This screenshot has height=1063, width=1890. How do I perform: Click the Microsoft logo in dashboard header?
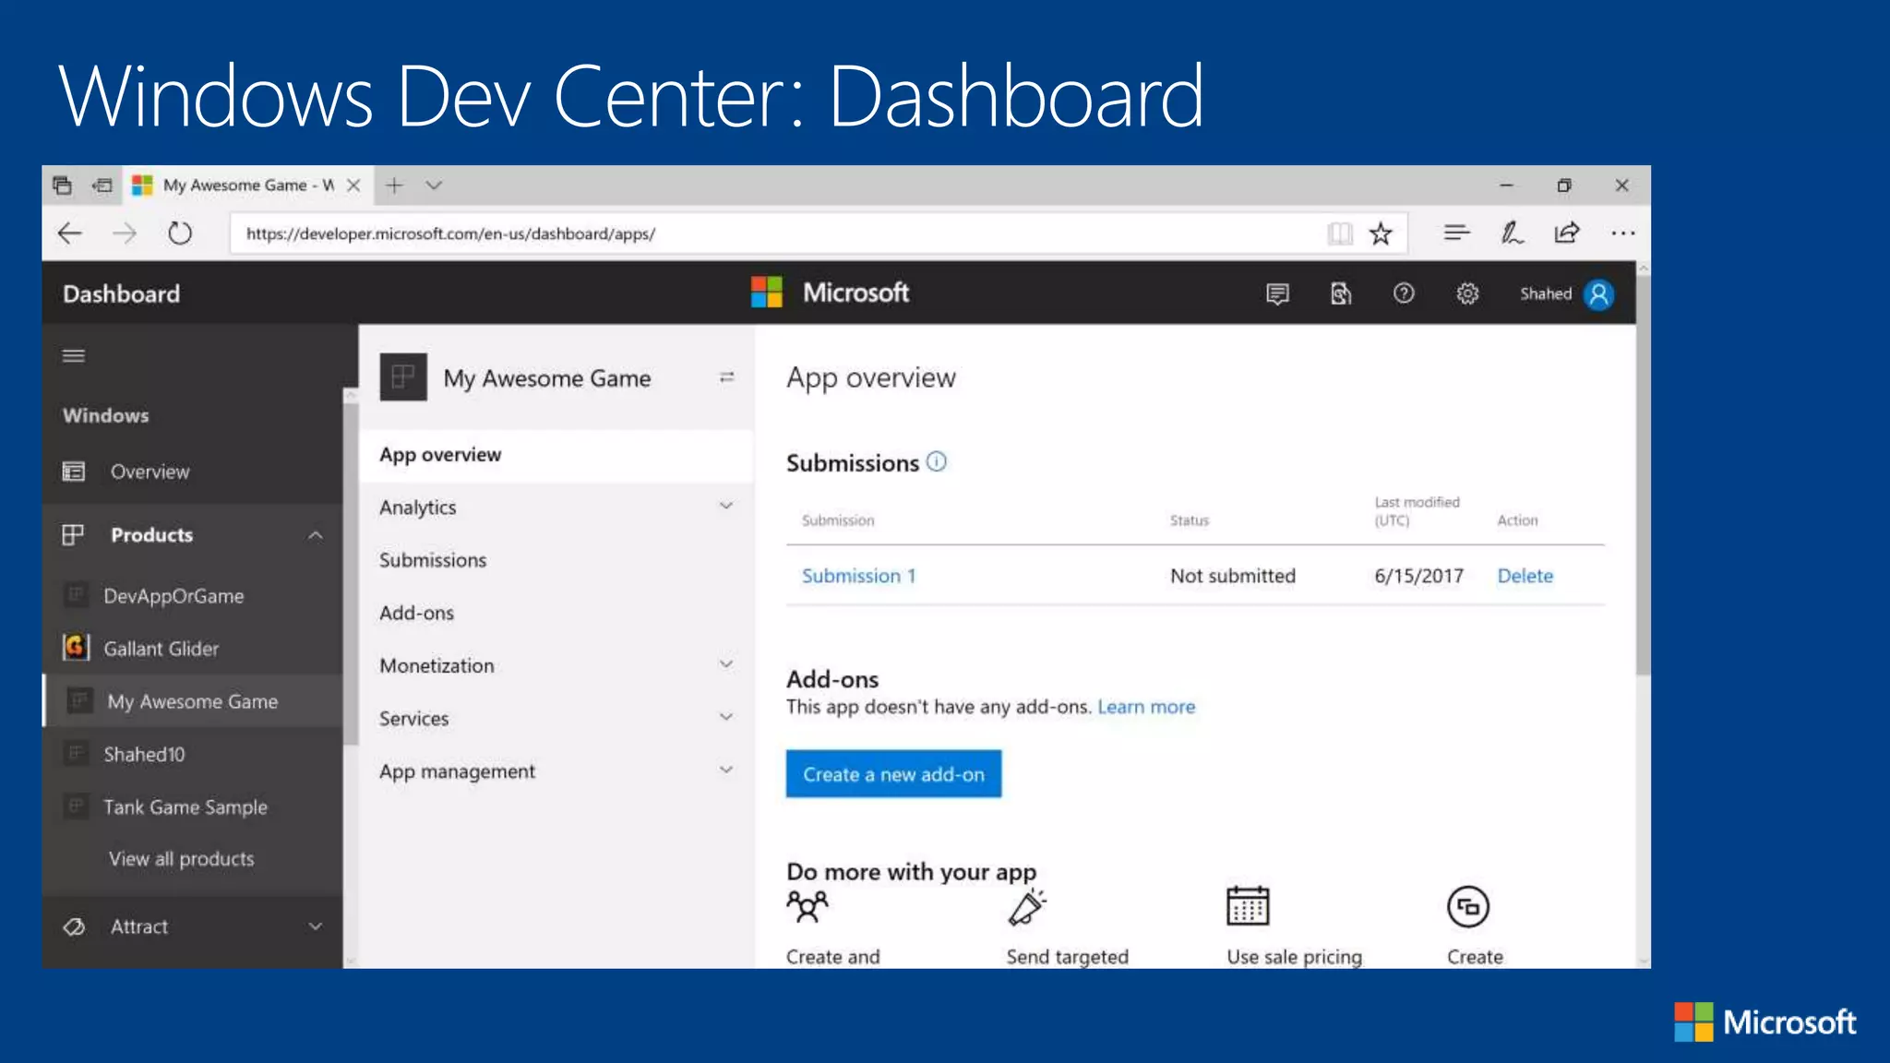(x=830, y=293)
